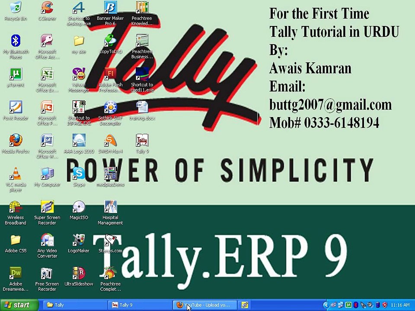Click the unlabeled last taskbar button
The width and height of the screenshot is (415, 311).
tap(245, 305)
